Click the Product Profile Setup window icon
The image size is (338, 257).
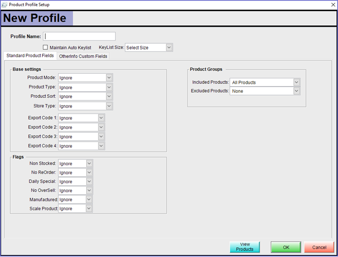5,4
